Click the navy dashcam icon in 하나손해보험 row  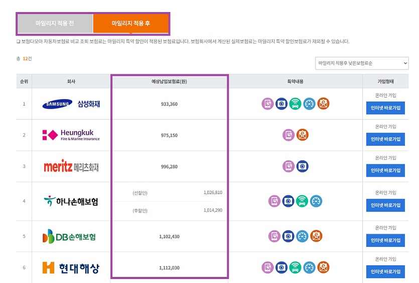pyautogui.click(x=289, y=201)
